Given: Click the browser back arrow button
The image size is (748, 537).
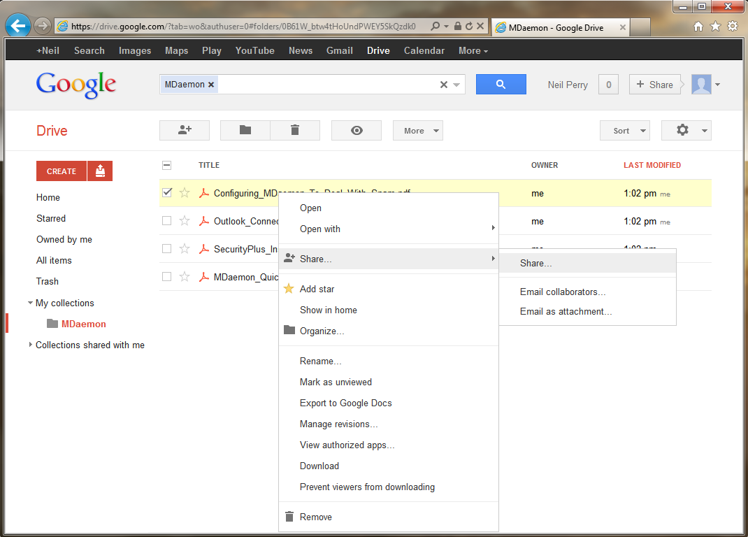Looking at the screenshot, I should click(x=18, y=26).
